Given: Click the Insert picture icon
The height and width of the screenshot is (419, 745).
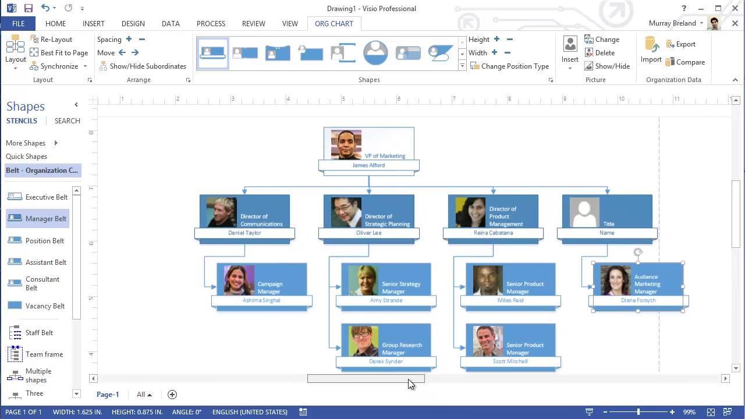Looking at the screenshot, I should 570,45.
